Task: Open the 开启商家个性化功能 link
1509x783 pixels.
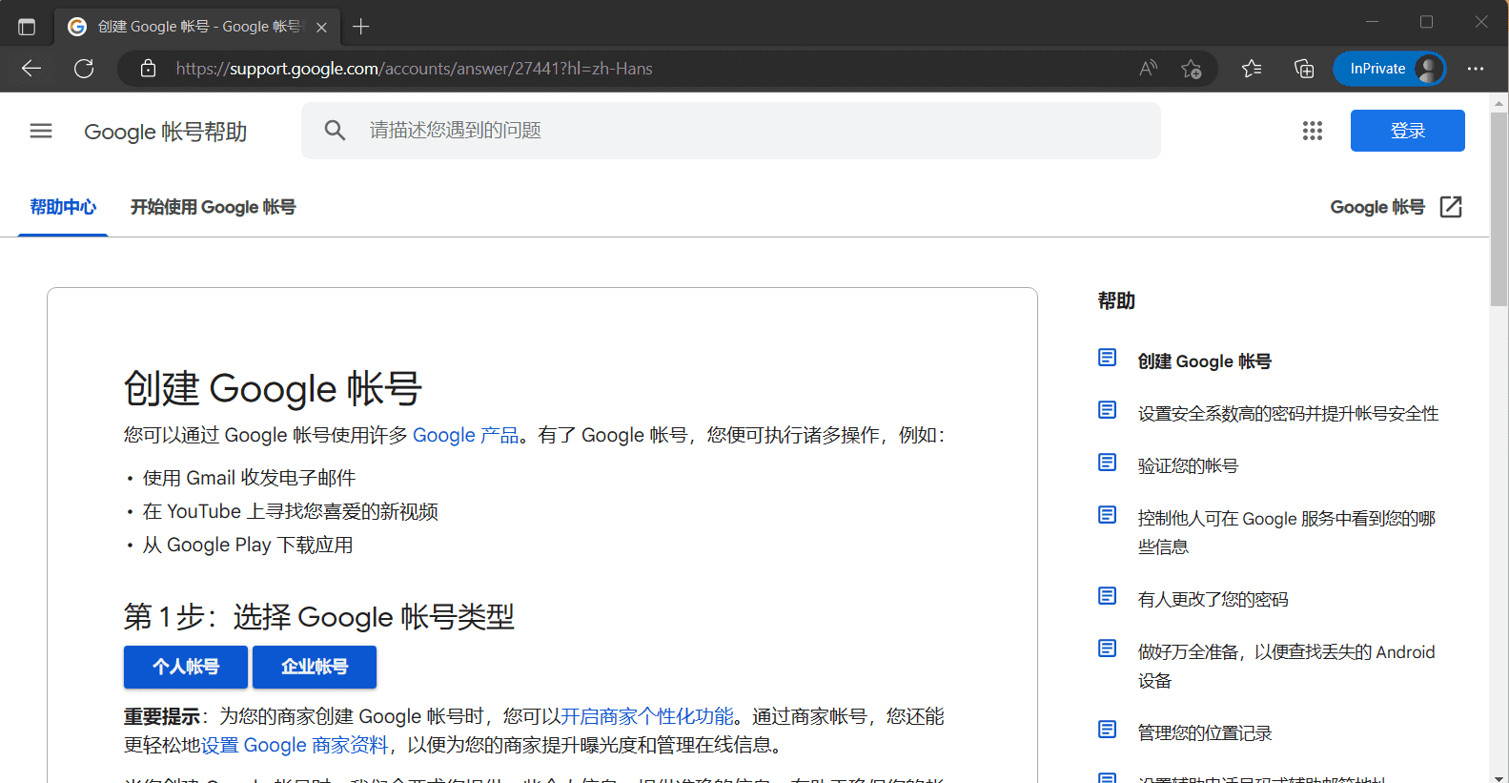Action: pos(647,716)
